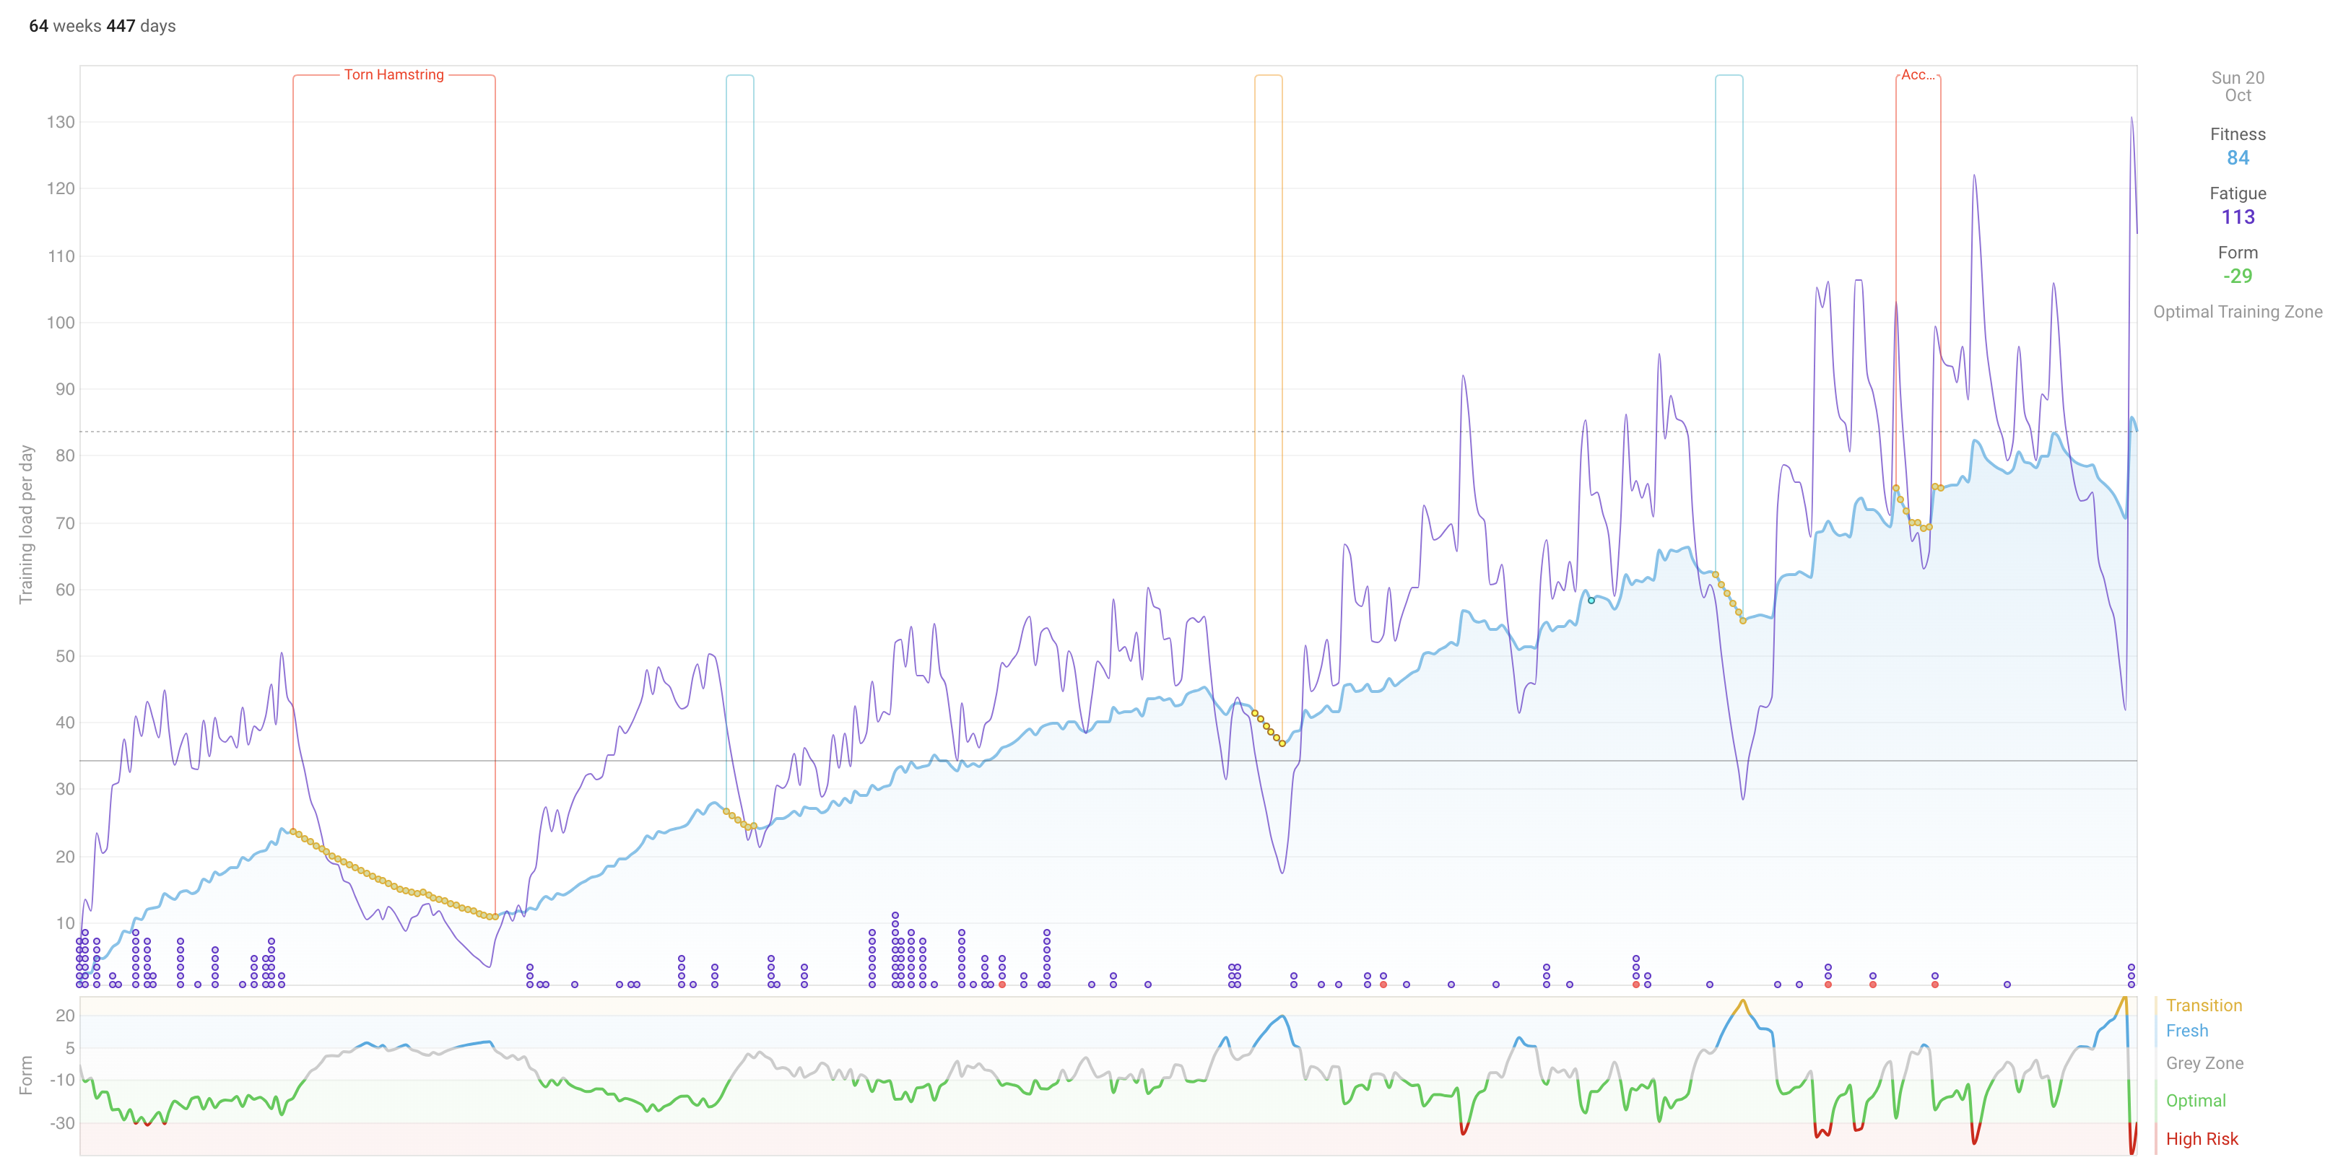Click the -10 tick on Form axis

63,1080
